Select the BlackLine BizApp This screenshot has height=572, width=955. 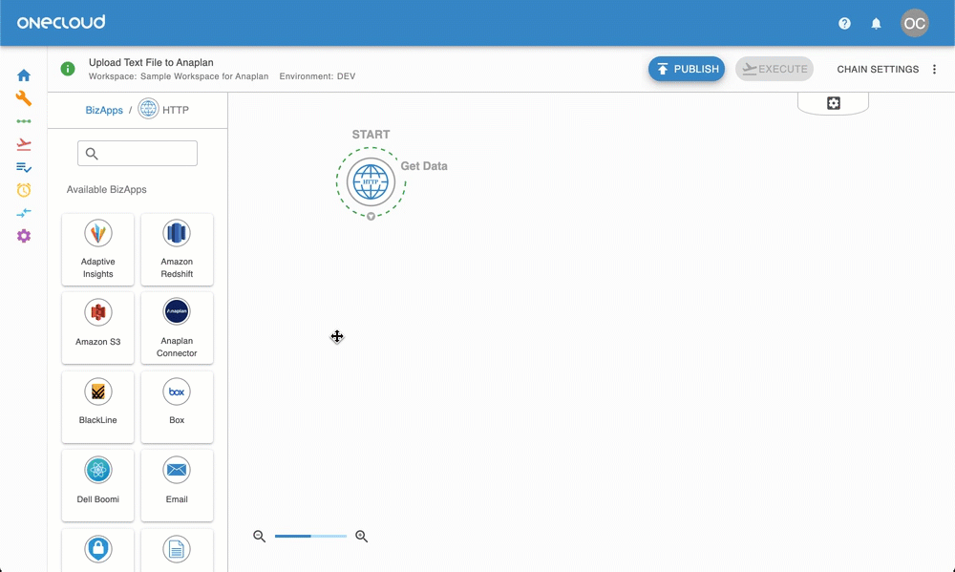pos(97,407)
